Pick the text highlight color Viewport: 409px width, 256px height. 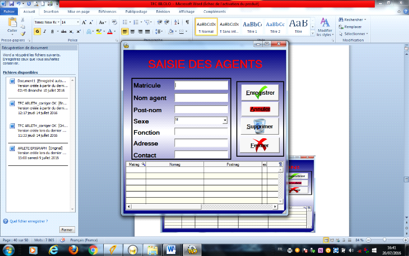coord(99,31)
